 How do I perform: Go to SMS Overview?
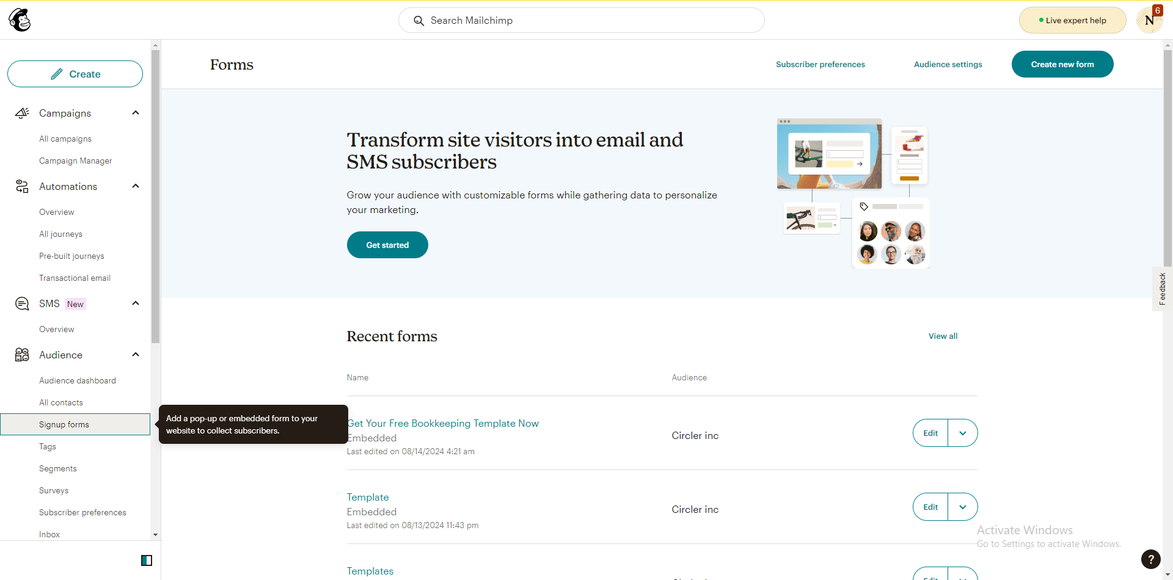click(x=57, y=329)
